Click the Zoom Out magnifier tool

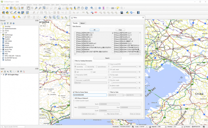pyautogui.click(x=40, y=8)
